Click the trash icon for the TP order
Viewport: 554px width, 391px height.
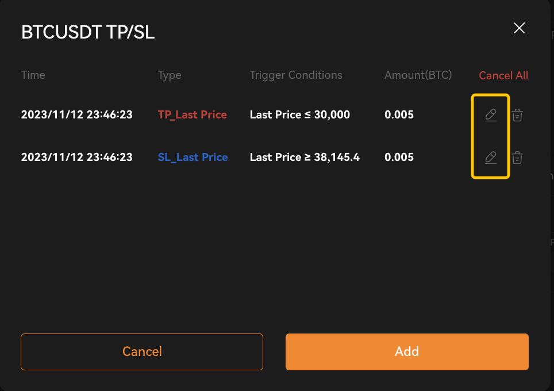517,114
